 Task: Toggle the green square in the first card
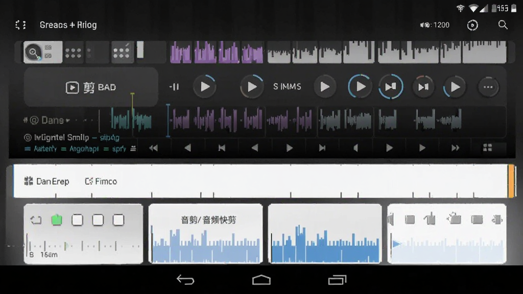(x=57, y=220)
